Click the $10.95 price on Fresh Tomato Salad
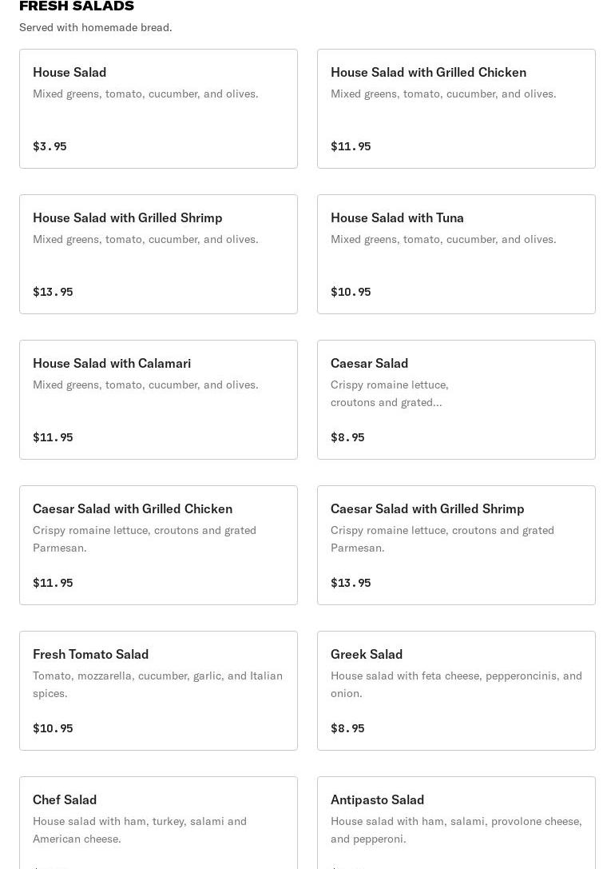The height and width of the screenshot is (869, 615). [x=53, y=728]
